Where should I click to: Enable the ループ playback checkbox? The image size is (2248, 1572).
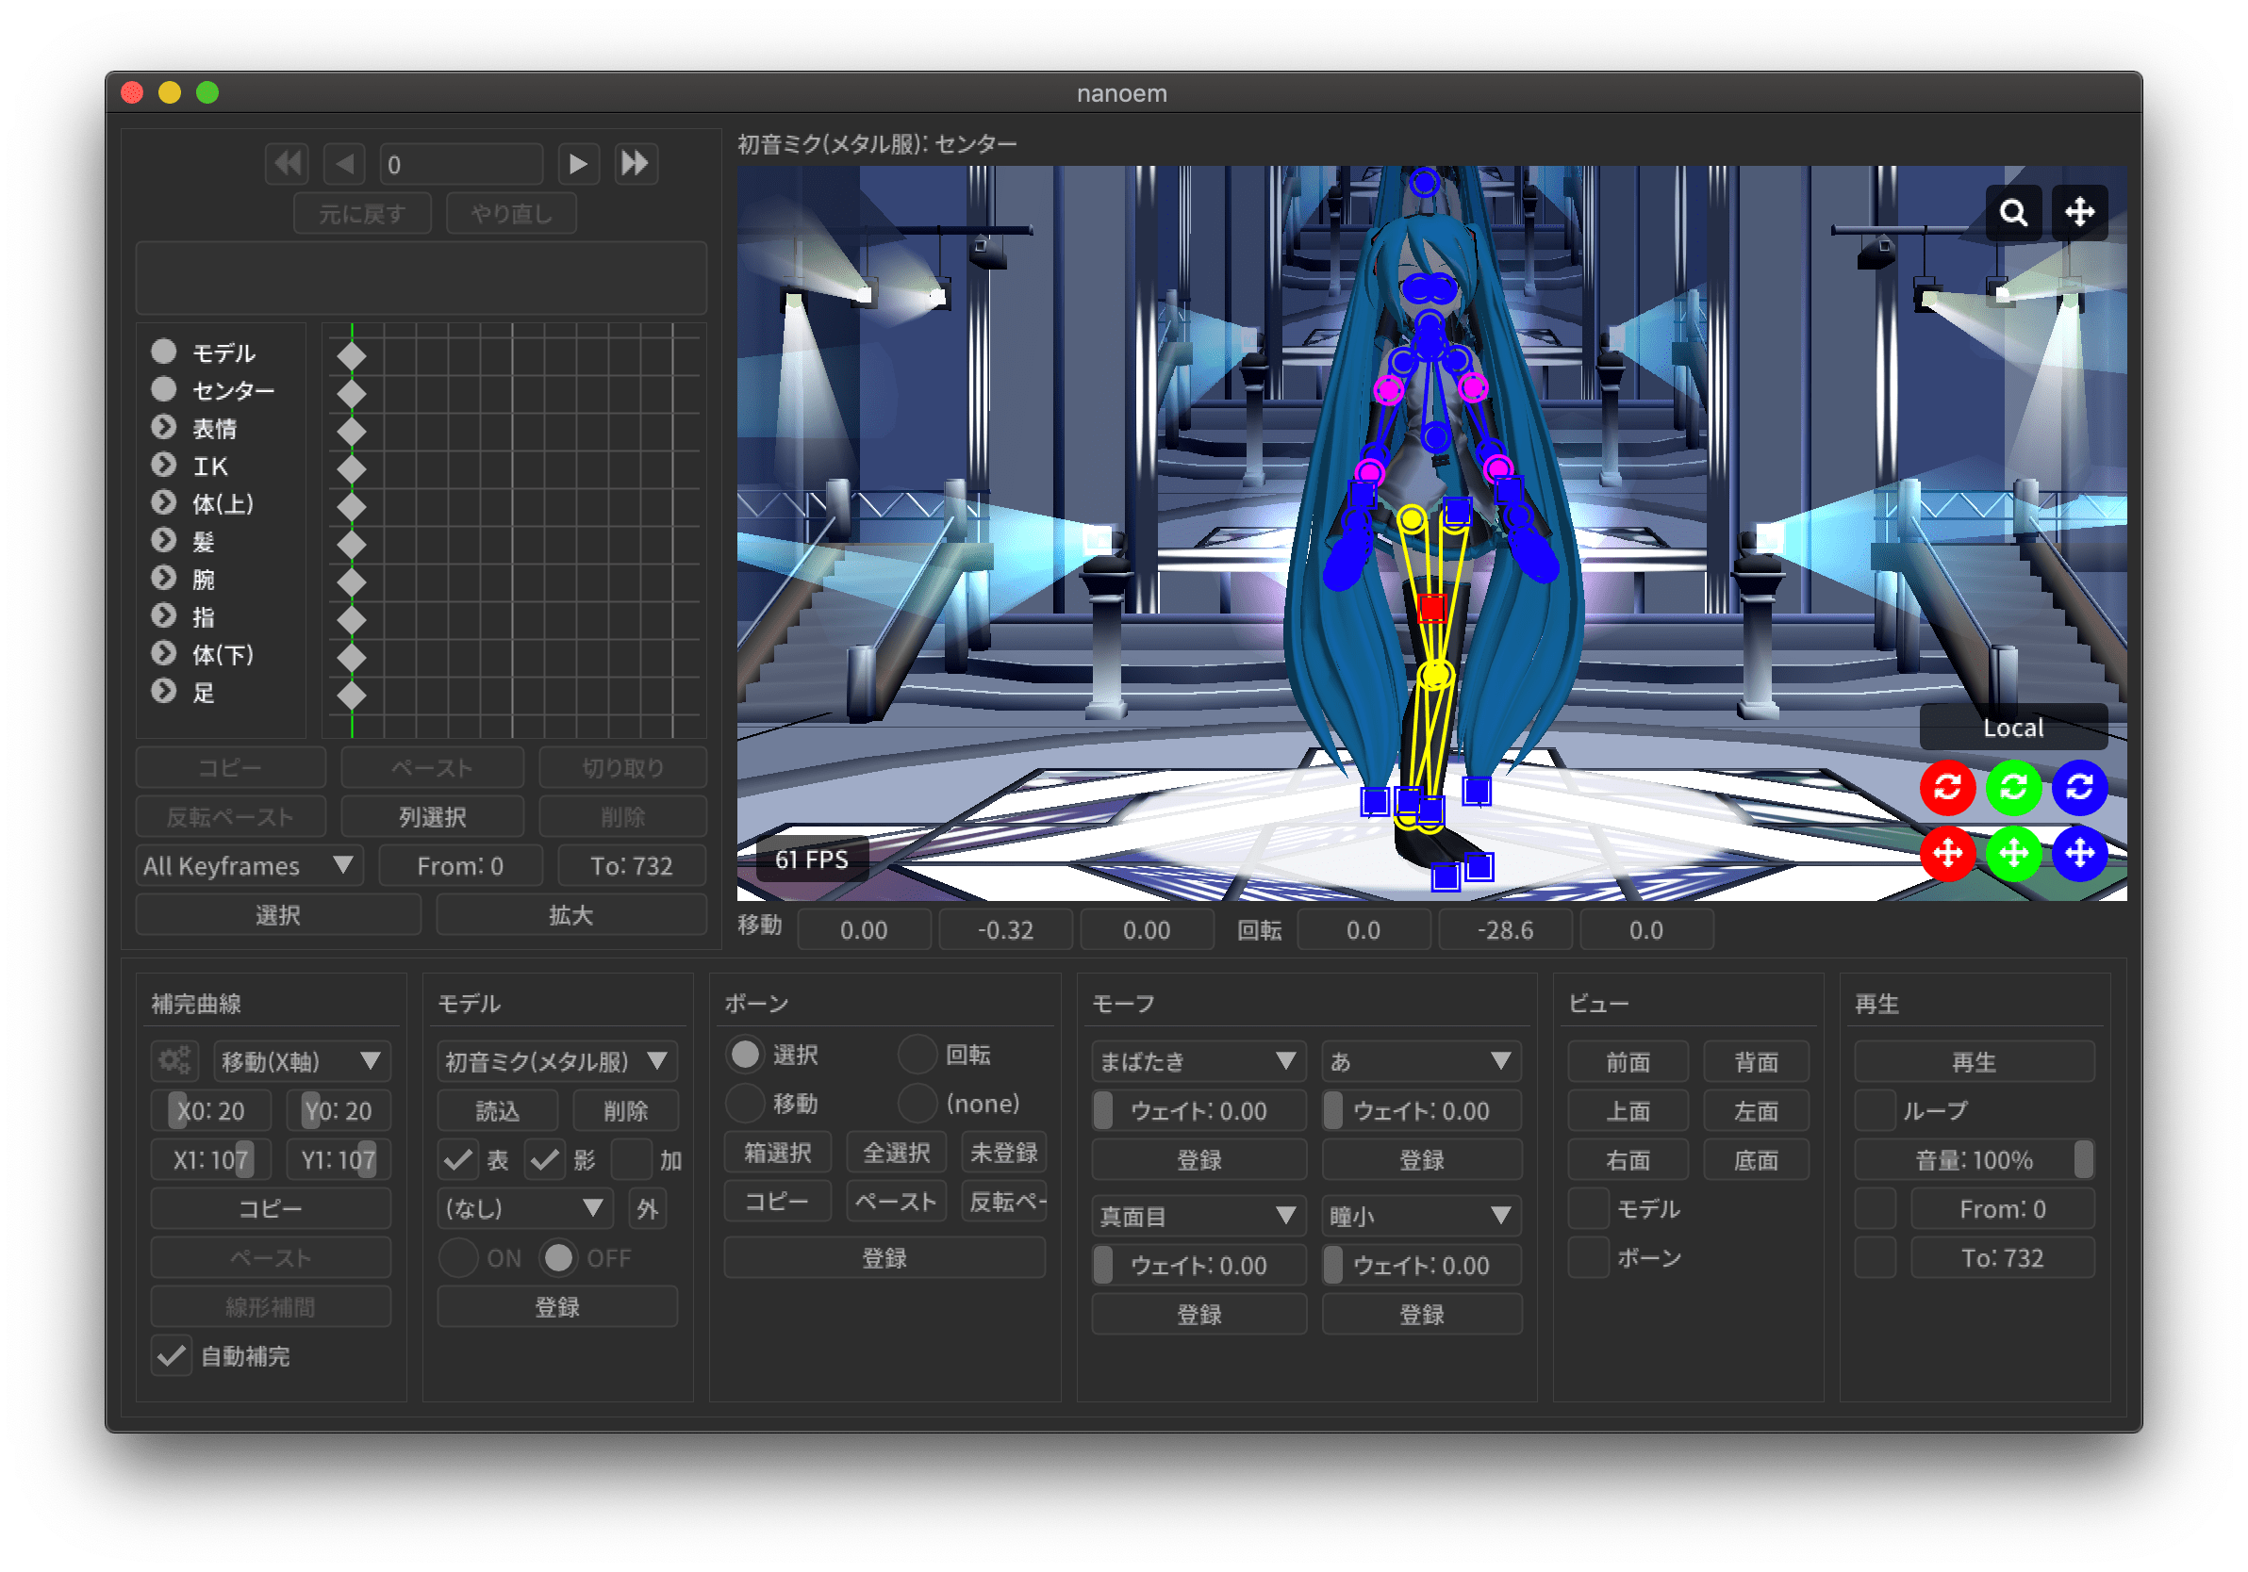[1875, 1111]
